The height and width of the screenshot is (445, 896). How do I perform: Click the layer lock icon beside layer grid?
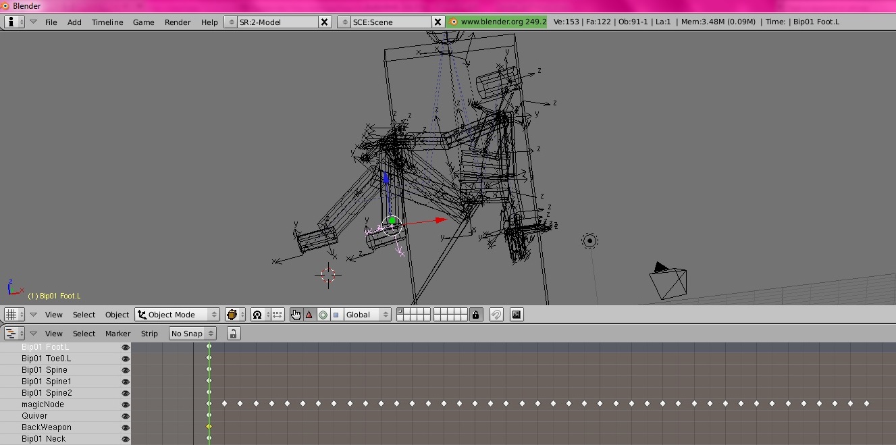tap(476, 315)
